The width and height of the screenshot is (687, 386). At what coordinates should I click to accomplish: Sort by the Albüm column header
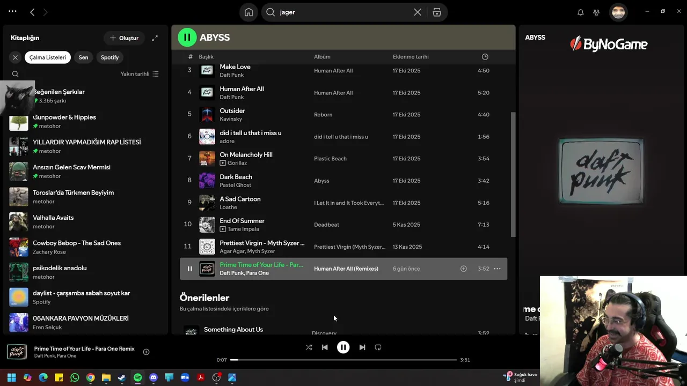(322, 57)
